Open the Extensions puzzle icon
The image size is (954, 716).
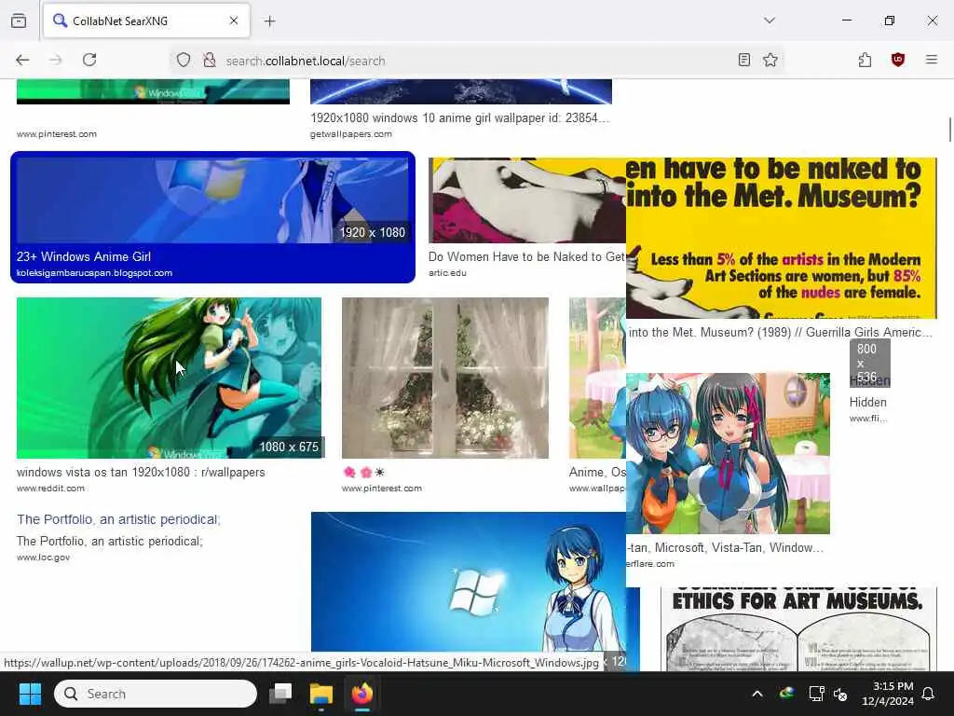865,60
